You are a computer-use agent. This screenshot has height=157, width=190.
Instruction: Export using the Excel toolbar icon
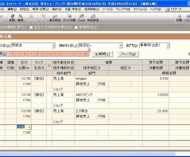[81, 16]
